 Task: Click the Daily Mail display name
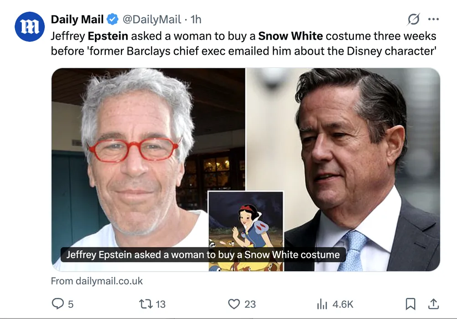pyautogui.click(x=77, y=20)
